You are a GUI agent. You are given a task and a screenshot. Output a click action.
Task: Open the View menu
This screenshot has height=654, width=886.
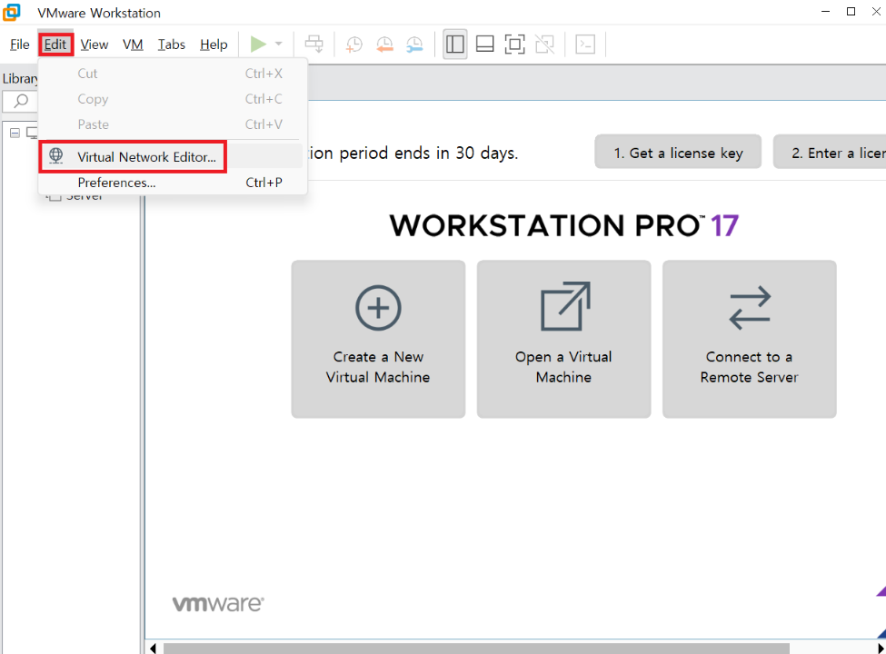(x=94, y=44)
